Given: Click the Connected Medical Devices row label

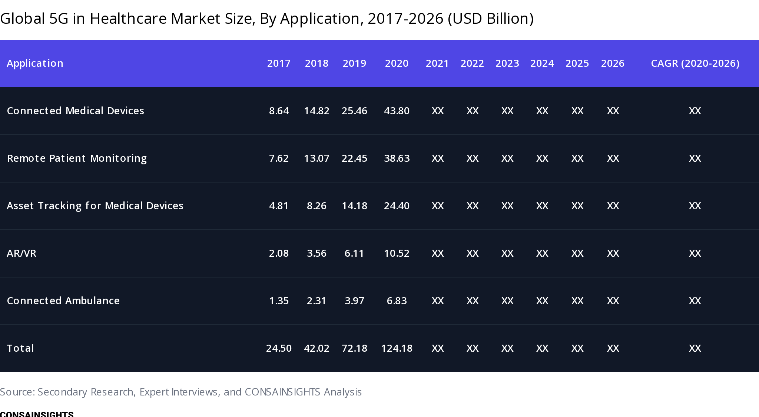Looking at the screenshot, I should [75, 111].
